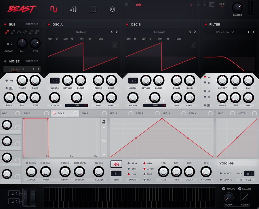Click the save preset floppy icon

(x=127, y=5)
